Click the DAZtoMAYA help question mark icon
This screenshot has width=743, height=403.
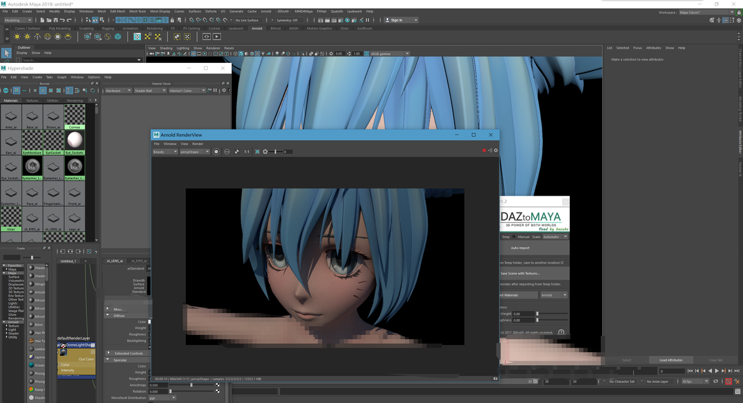[562, 333]
